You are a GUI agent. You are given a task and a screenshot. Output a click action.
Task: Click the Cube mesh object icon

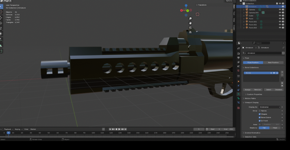pyautogui.click(x=247, y=16)
